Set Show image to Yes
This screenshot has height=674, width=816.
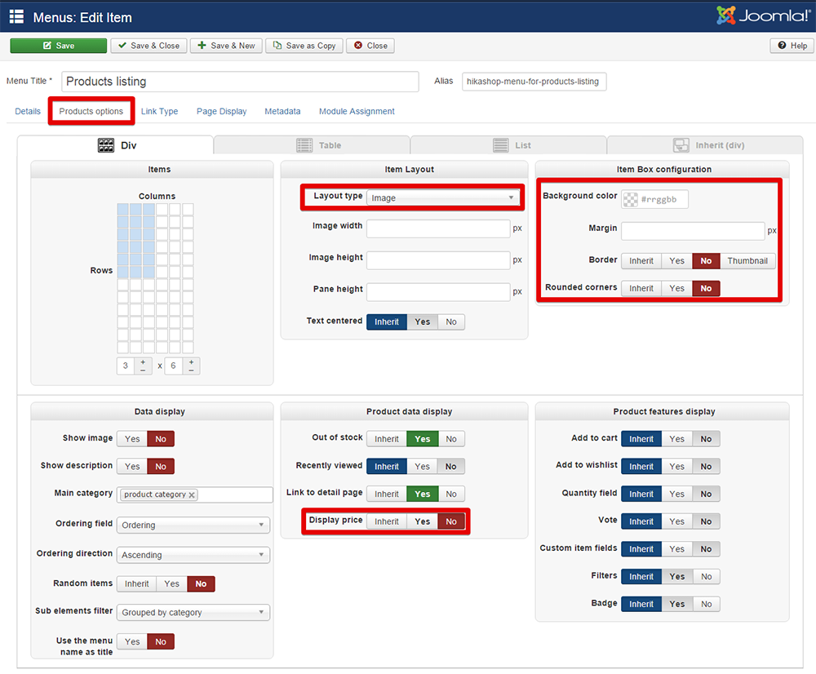pyautogui.click(x=132, y=439)
